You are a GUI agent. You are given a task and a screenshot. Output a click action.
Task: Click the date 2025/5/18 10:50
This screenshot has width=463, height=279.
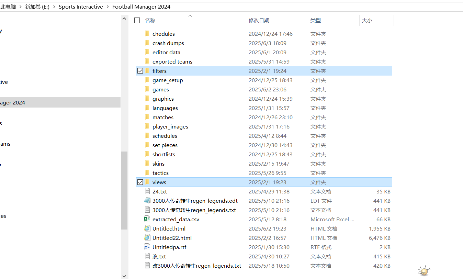pyautogui.click(x=269, y=266)
